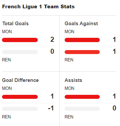The image size is (120, 126).
Task: Click REN grey bar under Goal Difference
Action: [20, 109]
